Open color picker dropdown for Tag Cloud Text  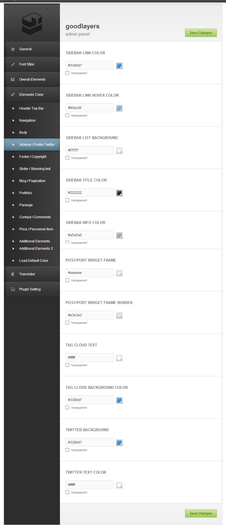pos(119,358)
